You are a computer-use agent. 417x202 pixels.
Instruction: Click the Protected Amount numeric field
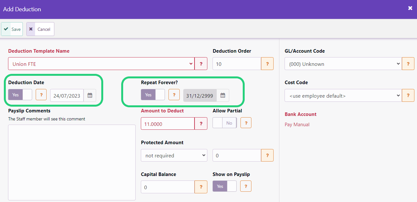237,155
